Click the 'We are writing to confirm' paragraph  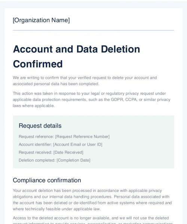tap(85, 81)
